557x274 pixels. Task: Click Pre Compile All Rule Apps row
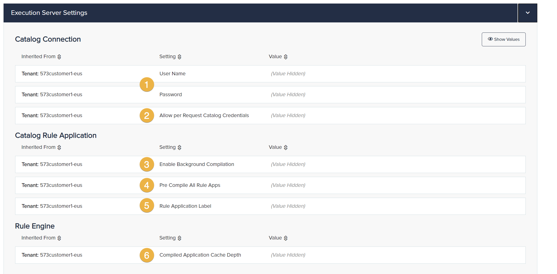pos(190,185)
